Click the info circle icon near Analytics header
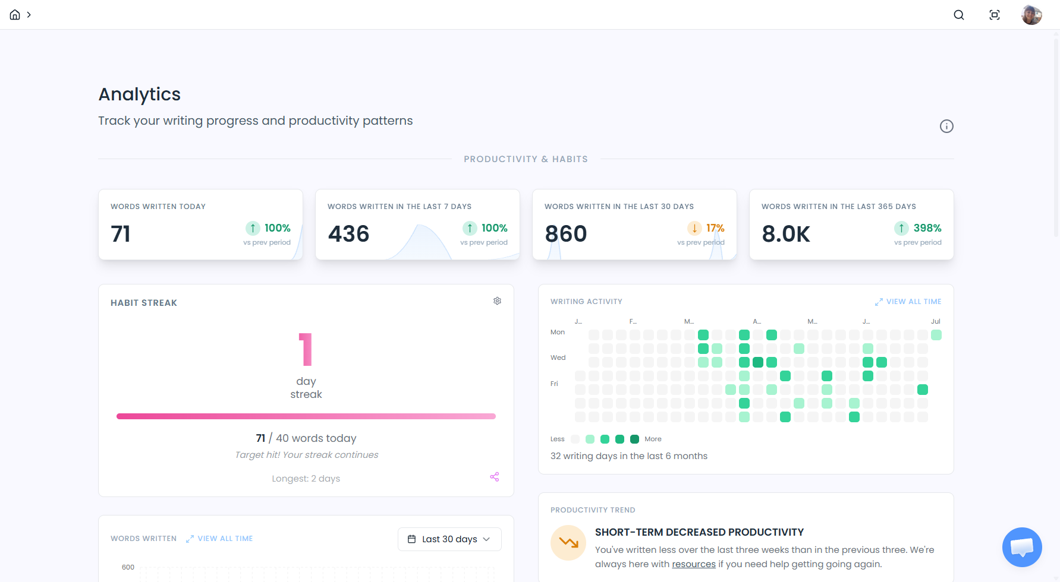The image size is (1060, 582). pyautogui.click(x=946, y=126)
